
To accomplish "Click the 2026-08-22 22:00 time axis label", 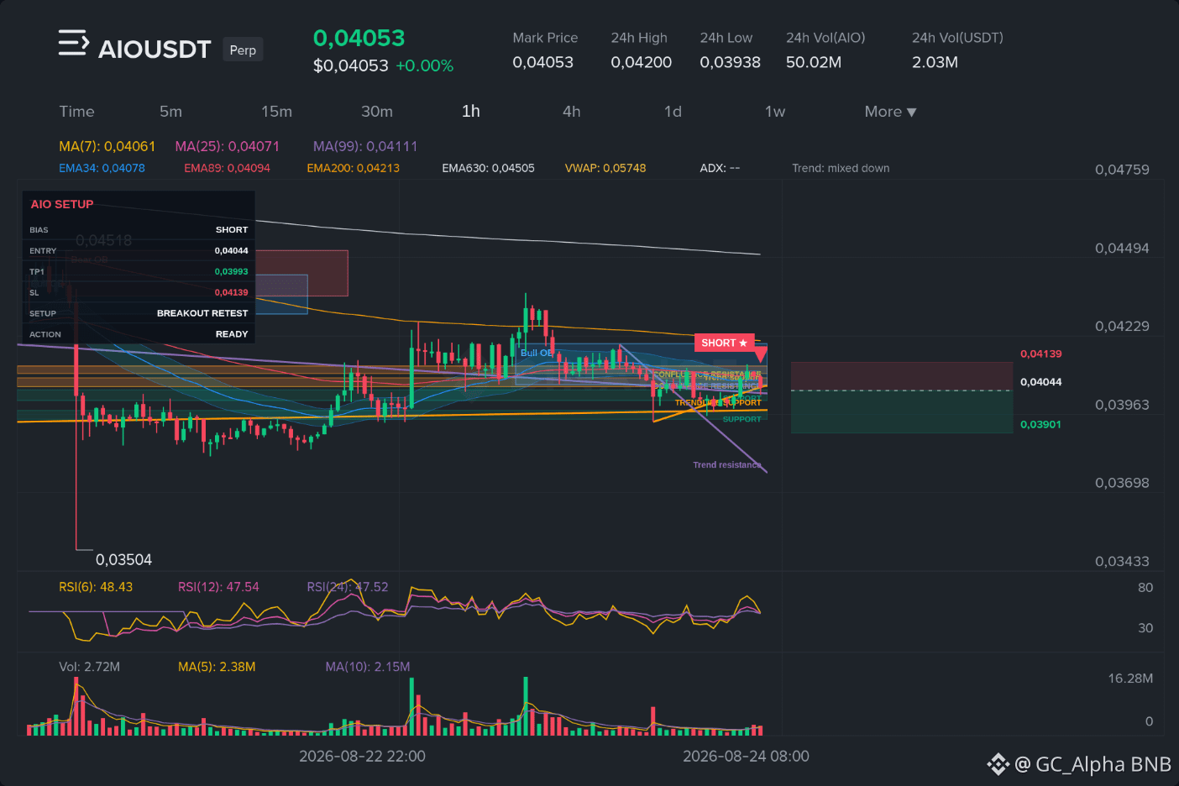I will click(362, 757).
